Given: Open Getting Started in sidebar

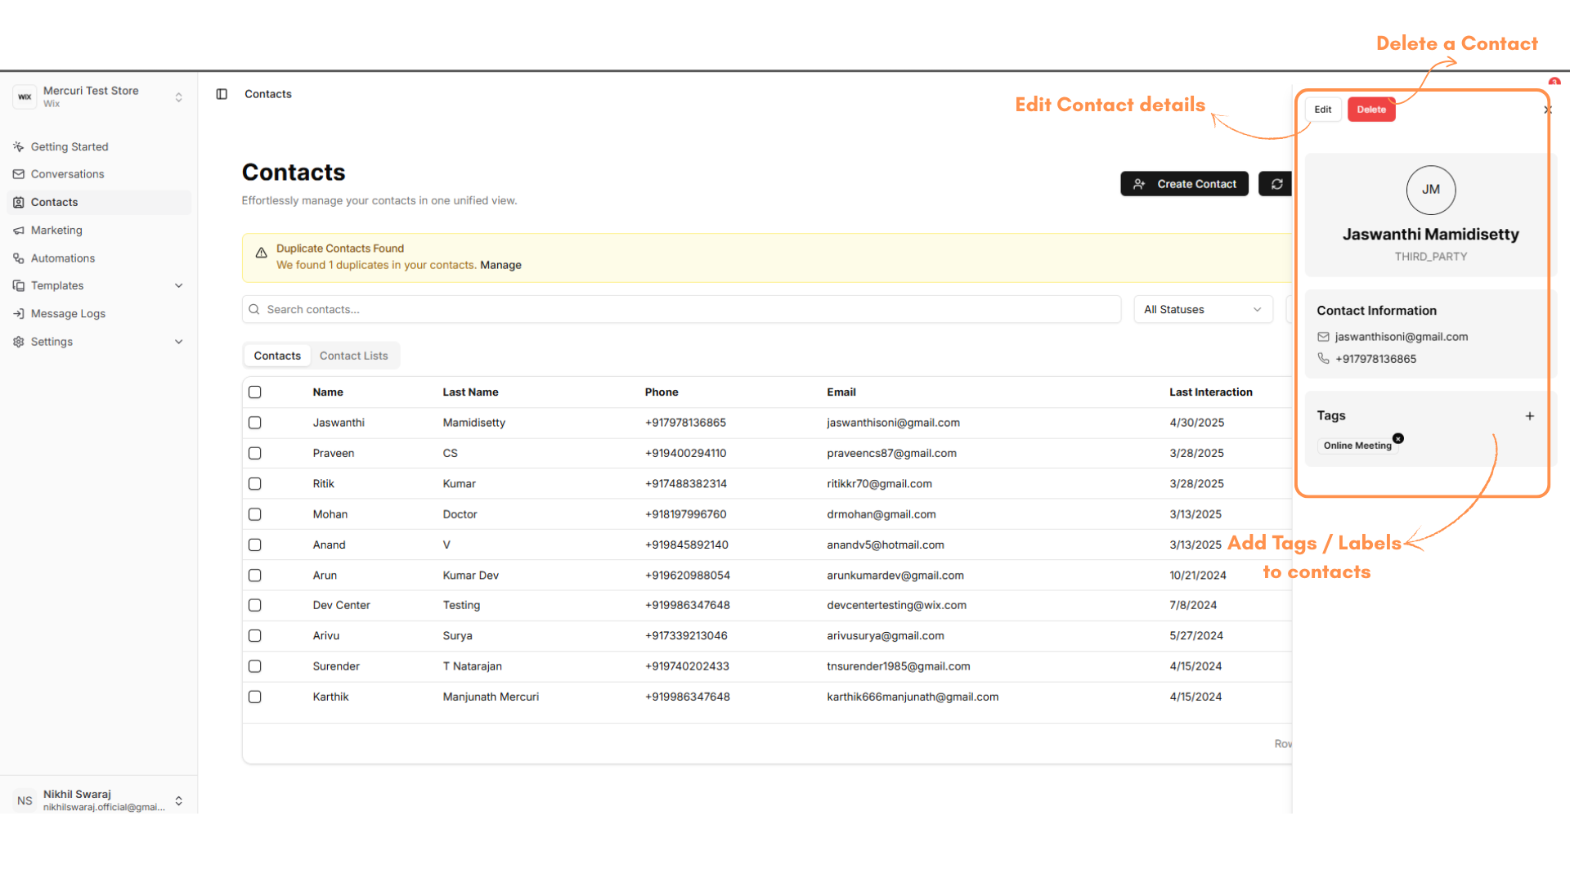Looking at the screenshot, I should (69, 147).
